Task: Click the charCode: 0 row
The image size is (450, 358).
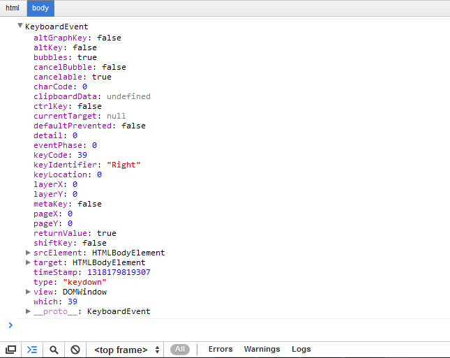Action: tap(60, 87)
